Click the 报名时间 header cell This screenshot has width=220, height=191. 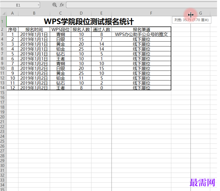click(34, 29)
